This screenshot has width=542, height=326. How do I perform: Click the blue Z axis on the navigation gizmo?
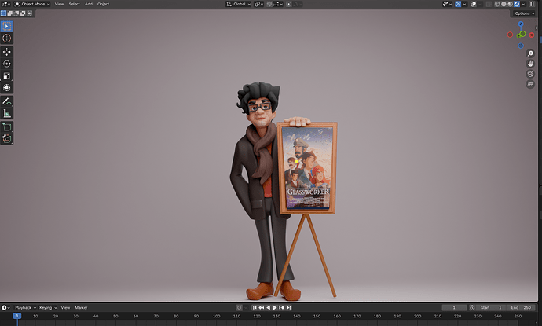[521, 24]
